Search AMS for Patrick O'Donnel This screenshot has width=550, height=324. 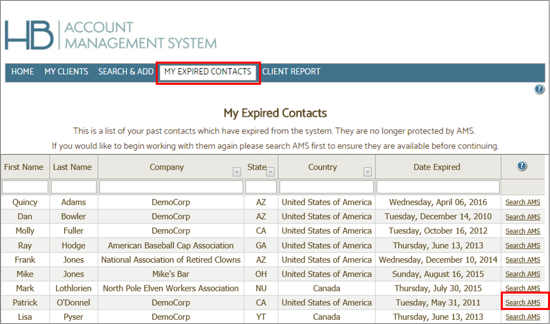tap(523, 302)
